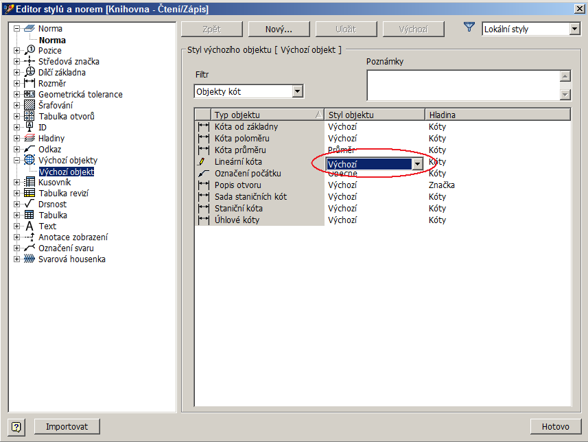Select the Šrafování hatch icon

click(x=30, y=106)
